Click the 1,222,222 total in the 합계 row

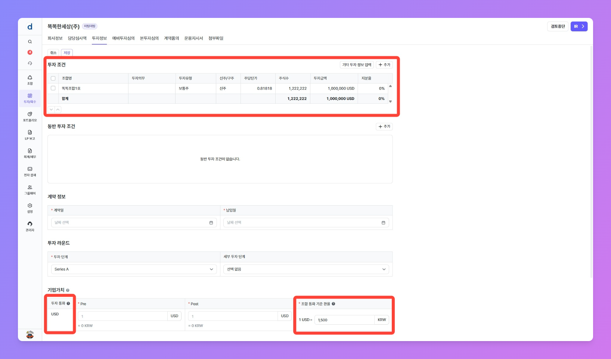click(x=297, y=99)
